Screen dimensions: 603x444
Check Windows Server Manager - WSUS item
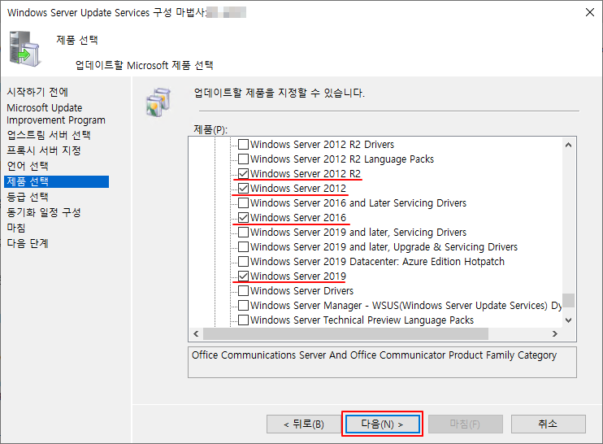pos(243,305)
